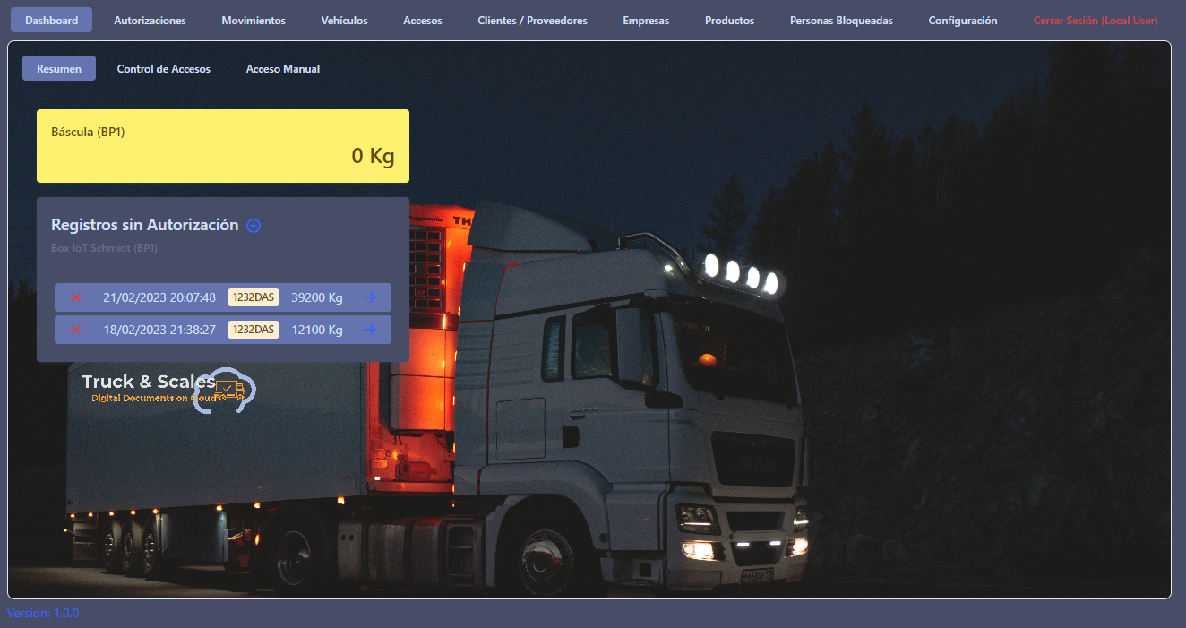
Task: Open the Vehículos menu item
Action: (x=344, y=21)
